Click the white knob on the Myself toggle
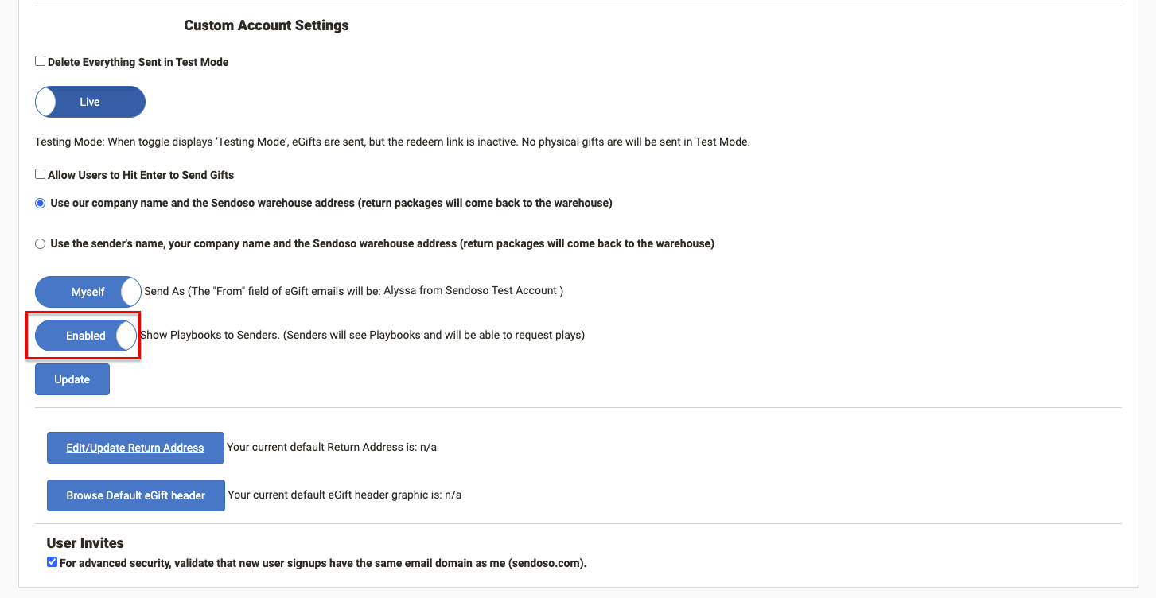The width and height of the screenshot is (1156, 598). 131,292
